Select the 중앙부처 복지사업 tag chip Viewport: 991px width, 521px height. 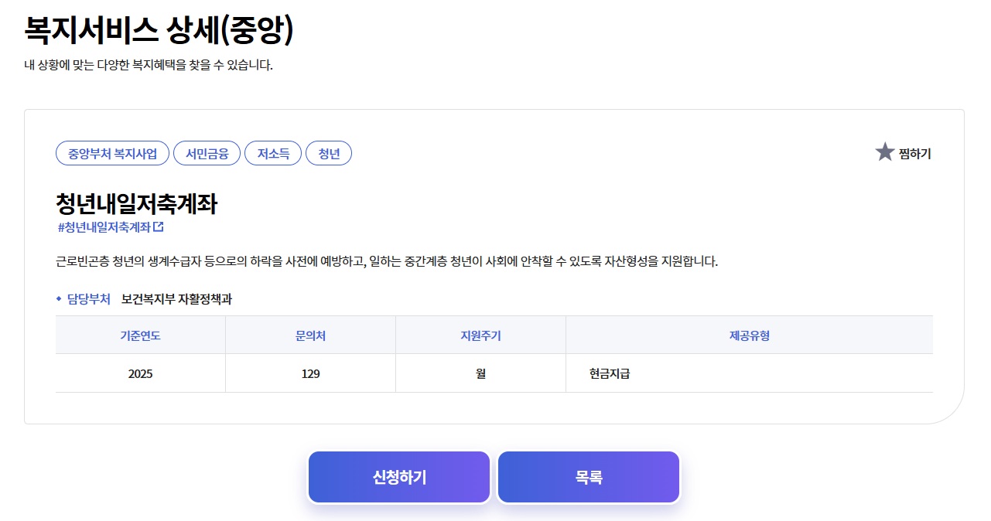pos(111,152)
